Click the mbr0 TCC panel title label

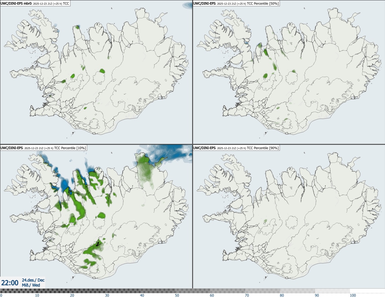(x=35, y=4)
